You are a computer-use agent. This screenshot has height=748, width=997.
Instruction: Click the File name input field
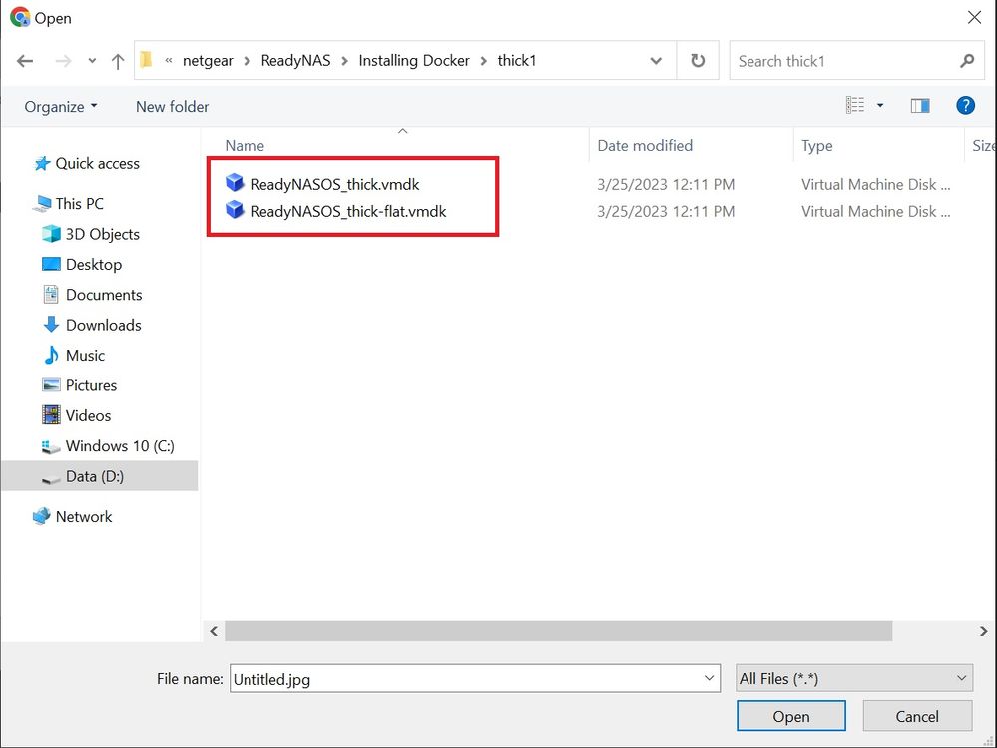pos(464,679)
